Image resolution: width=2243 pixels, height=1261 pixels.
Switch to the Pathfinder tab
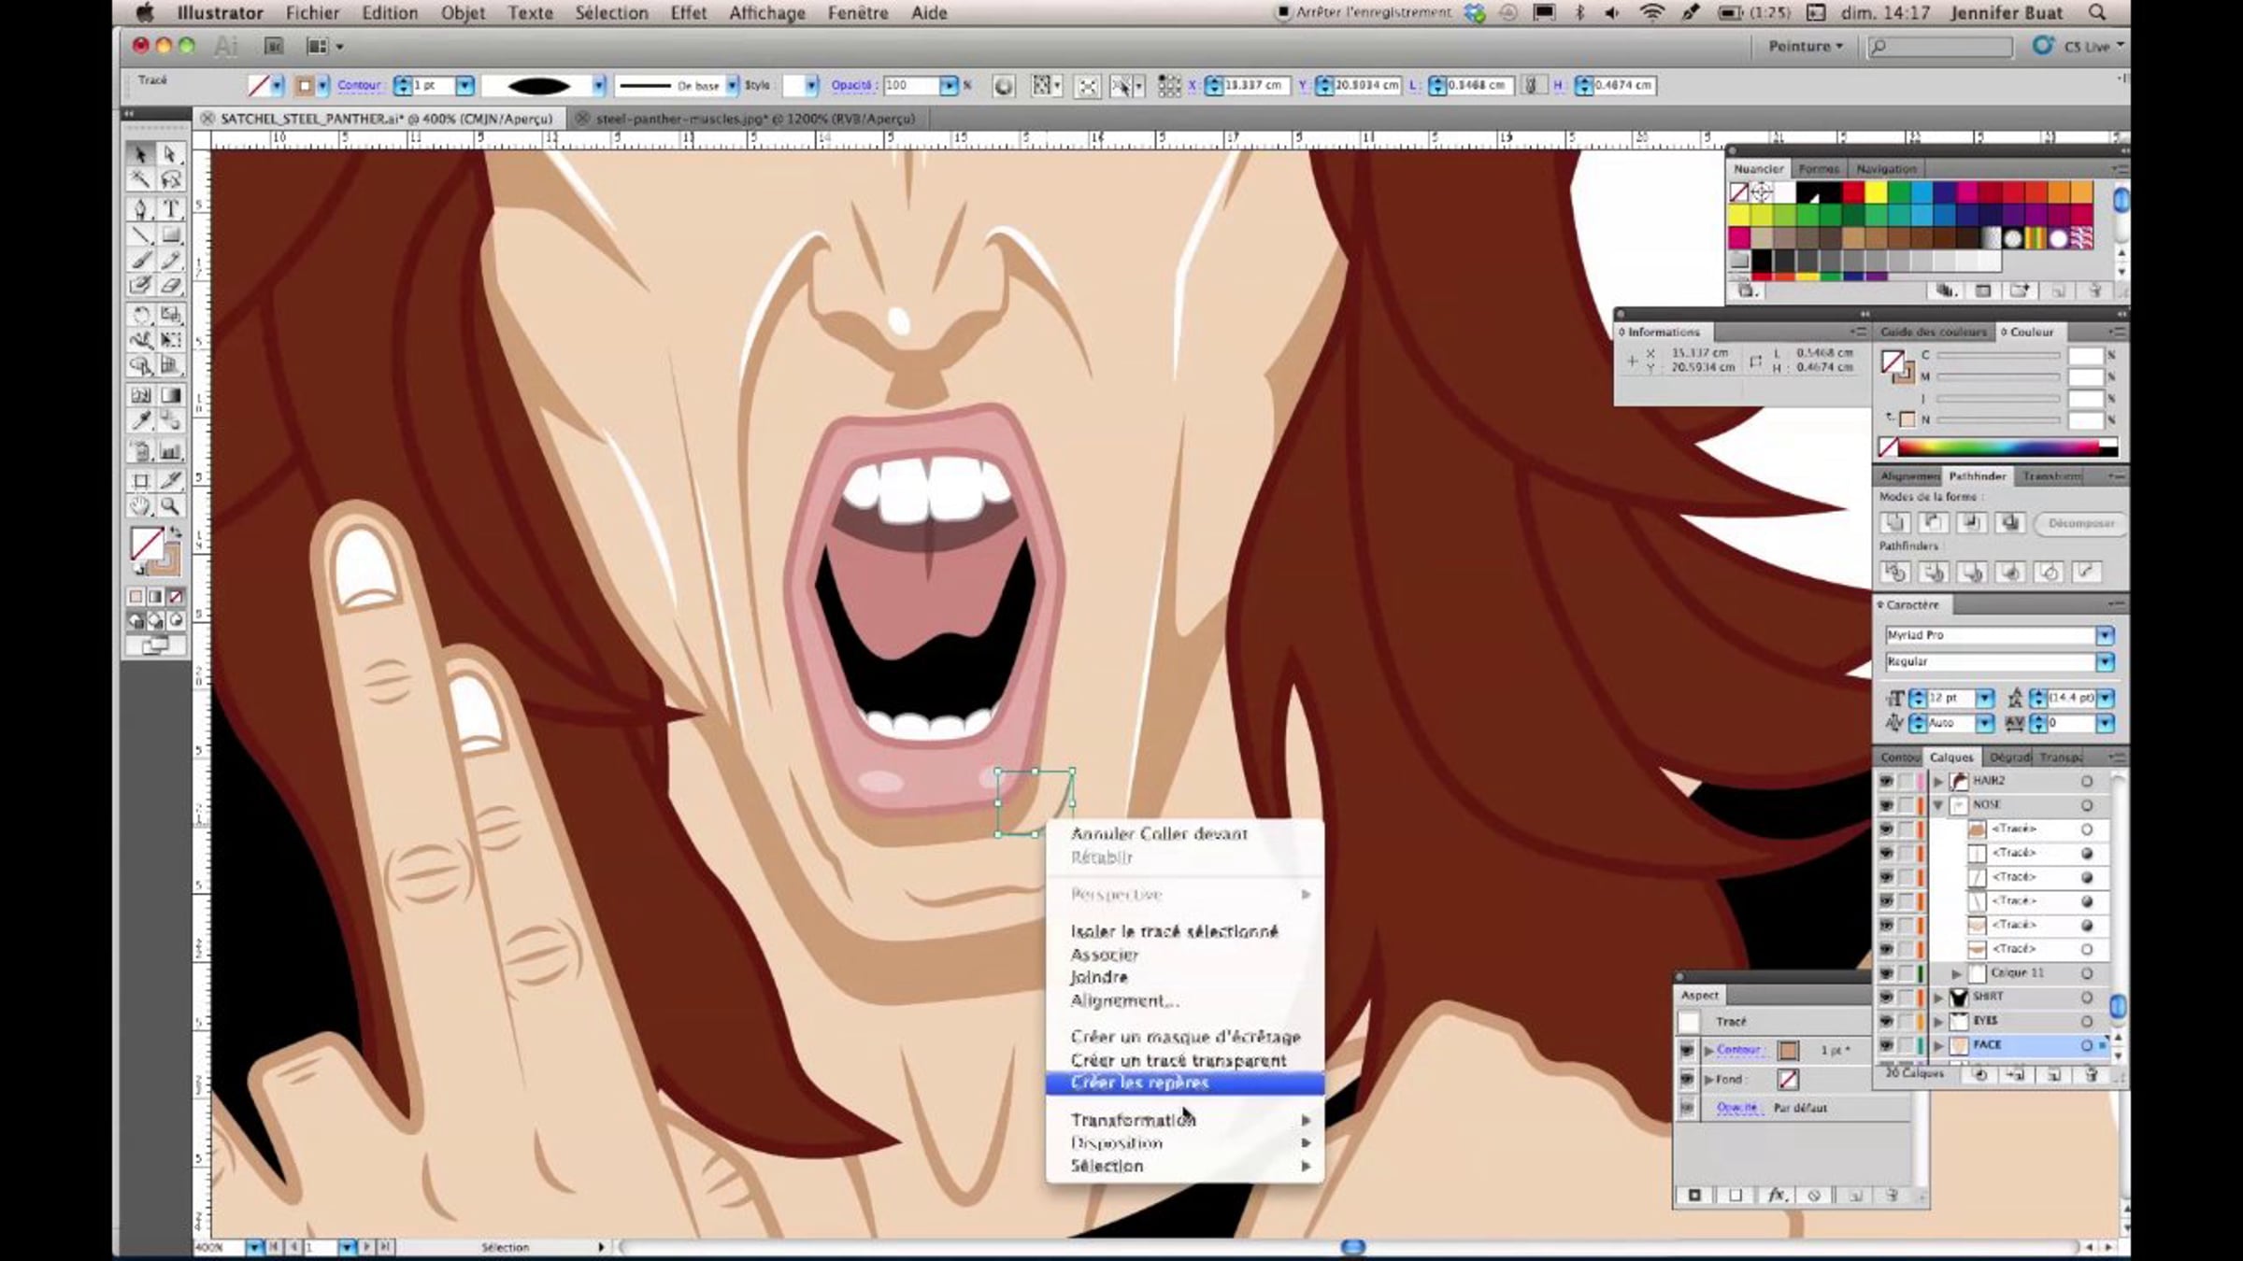(1977, 476)
